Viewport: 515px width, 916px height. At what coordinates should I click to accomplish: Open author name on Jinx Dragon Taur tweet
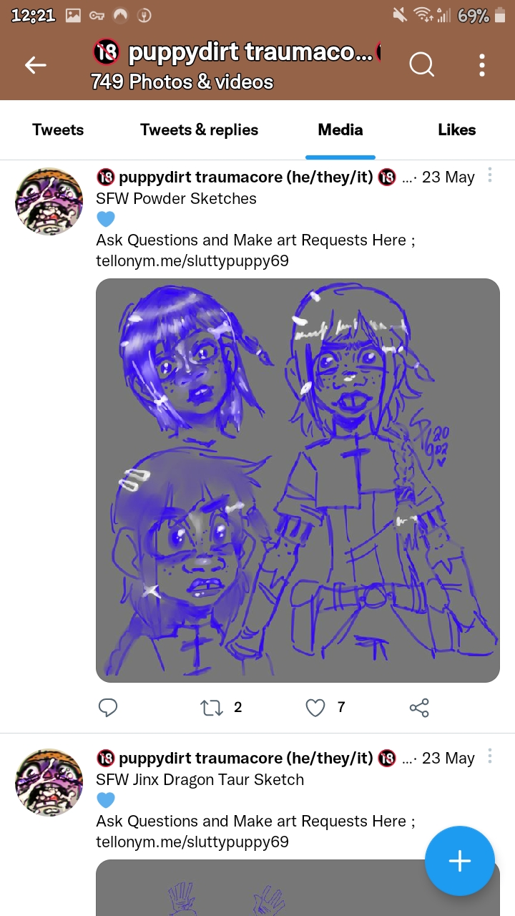[246, 758]
